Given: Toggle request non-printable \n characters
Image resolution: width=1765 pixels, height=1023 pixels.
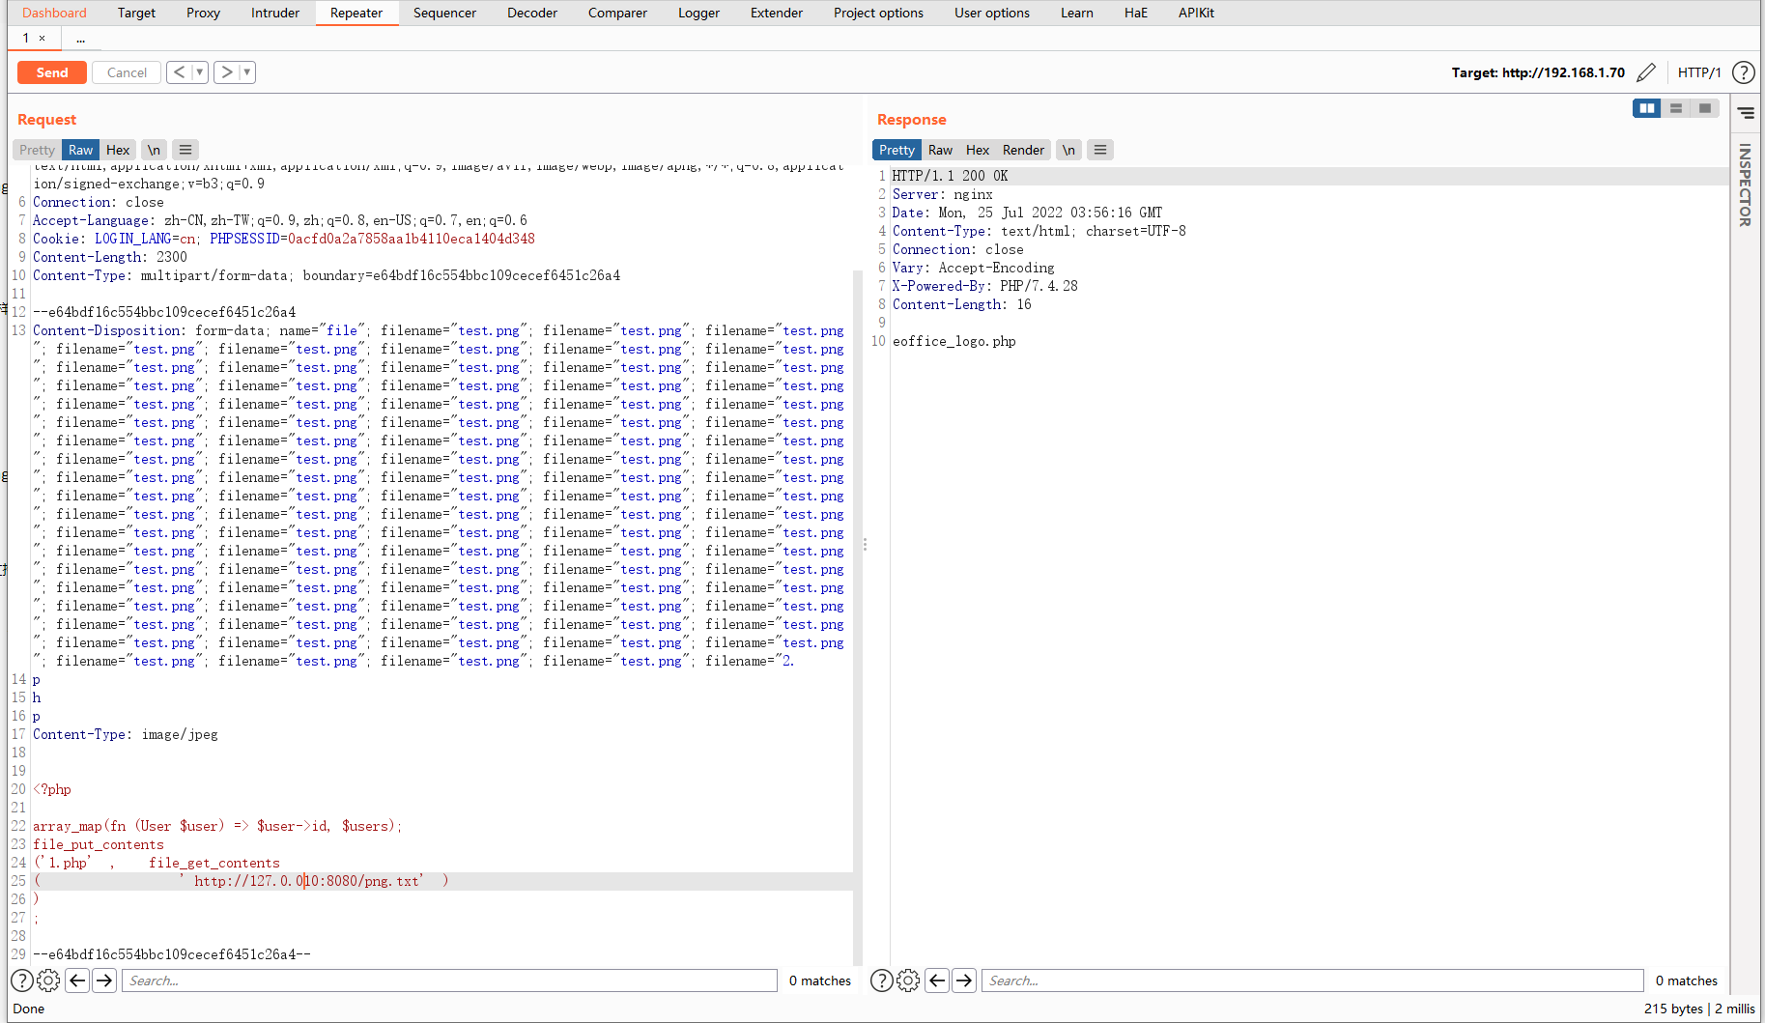Looking at the screenshot, I should [x=154, y=150].
